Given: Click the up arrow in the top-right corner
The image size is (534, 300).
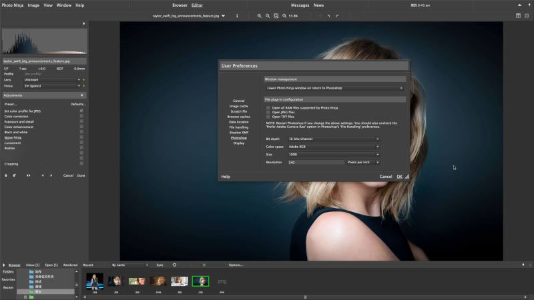Looking at the screenshot, I should pos(520,5).
